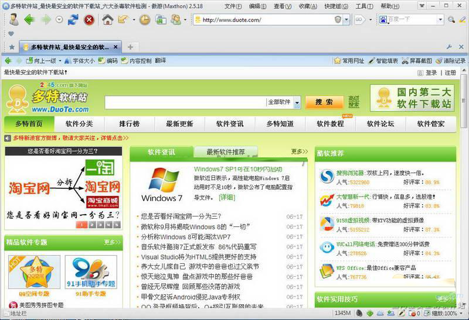Click the heart icon below the toolbar
The image size is (469, 320).
11,34
